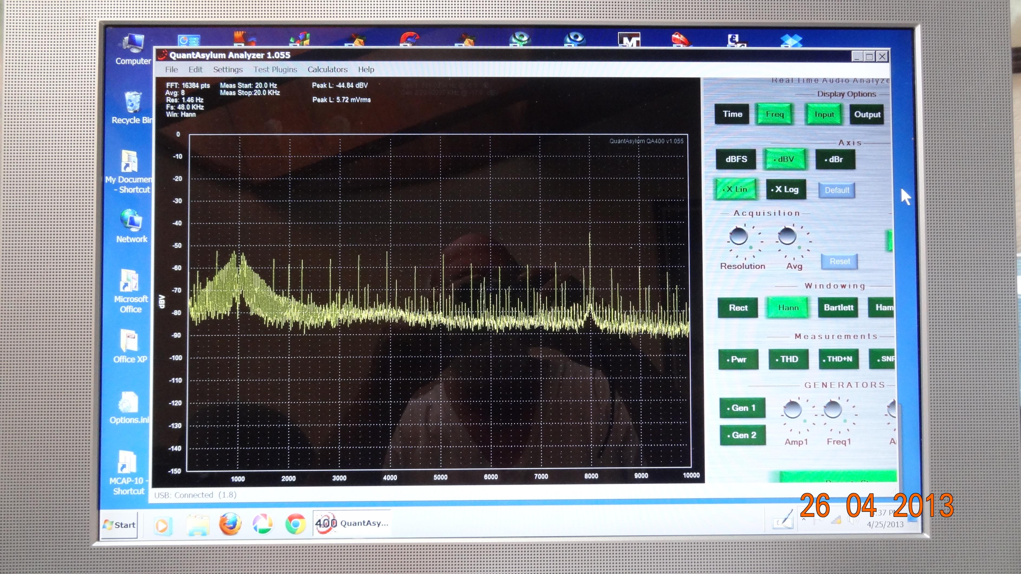Click the handwriting input tray icon
Image resolution: width=1021 pixels, height=574 pixels.
tap(783, 520)
